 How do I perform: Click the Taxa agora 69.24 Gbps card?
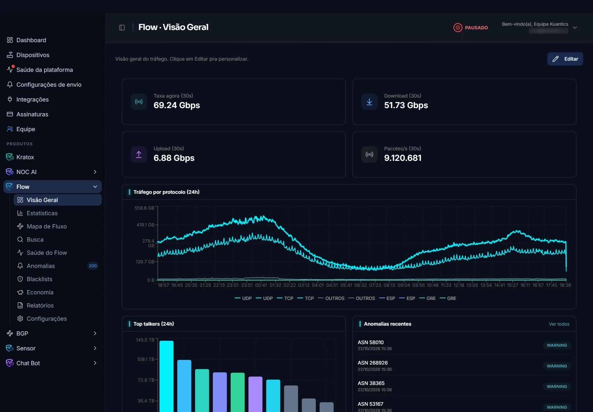(x=234, y=102)
